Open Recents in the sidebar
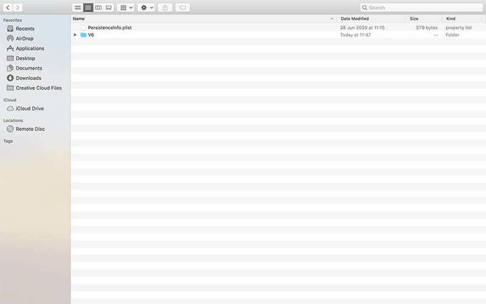Screen dimensions: 486x304 click(x=21, y=29)
